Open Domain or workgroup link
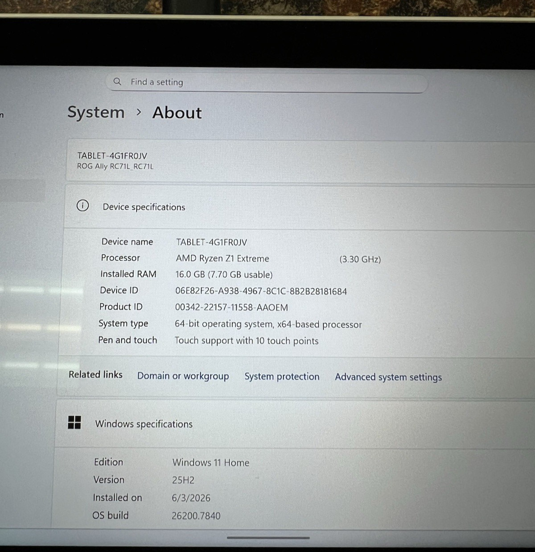Image resolution: width=535 pixels, height=552 pixels. (x=183, y=376)
